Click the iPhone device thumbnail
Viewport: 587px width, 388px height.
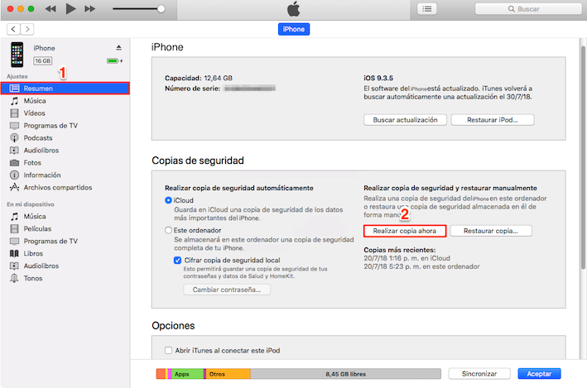pos(17,55)
